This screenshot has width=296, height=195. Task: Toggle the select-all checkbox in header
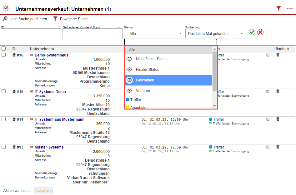point(4,49)
